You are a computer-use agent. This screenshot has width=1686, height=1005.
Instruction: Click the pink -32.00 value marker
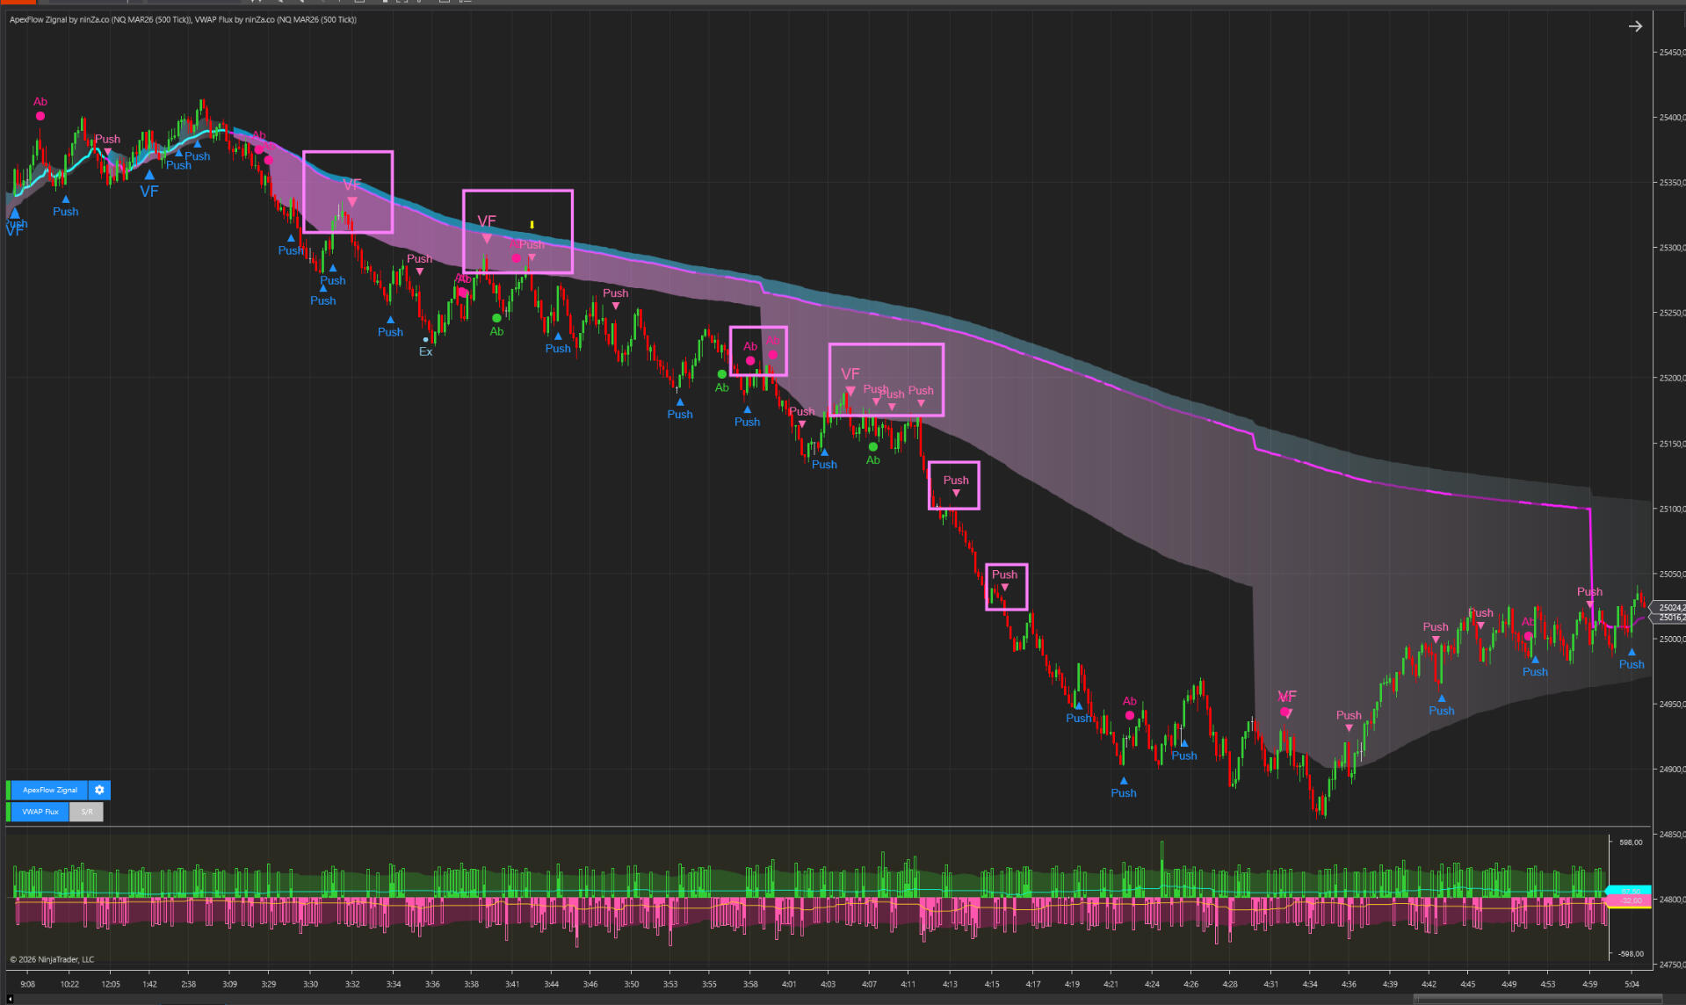[x=1629, y=901]
